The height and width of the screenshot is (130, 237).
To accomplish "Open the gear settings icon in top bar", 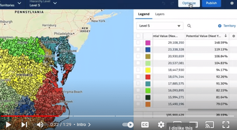I will click(x=232, y=3).
